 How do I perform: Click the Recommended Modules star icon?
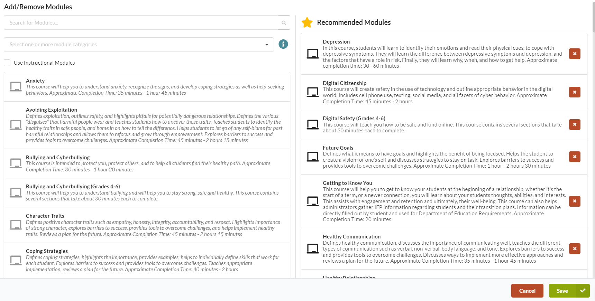(x=307, y=22)
